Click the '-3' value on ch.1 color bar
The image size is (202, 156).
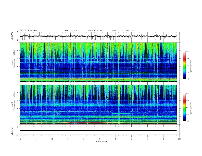188,51
